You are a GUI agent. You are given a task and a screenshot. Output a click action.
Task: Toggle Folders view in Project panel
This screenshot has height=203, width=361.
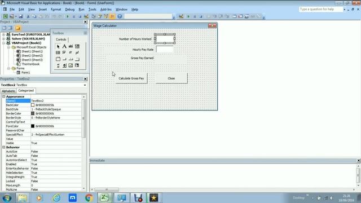(x=17, y=28)
